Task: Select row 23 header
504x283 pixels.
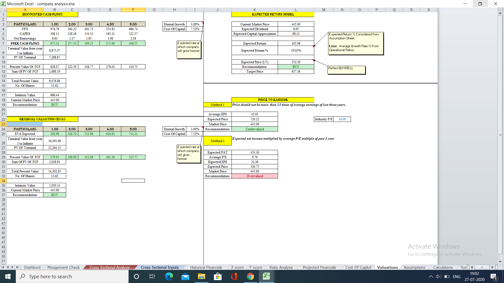Action: [3, 124]
